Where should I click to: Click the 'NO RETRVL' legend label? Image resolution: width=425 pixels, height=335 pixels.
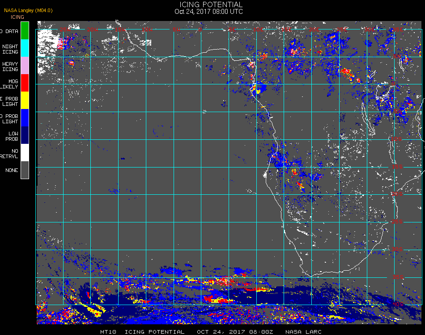pos(9,154)
